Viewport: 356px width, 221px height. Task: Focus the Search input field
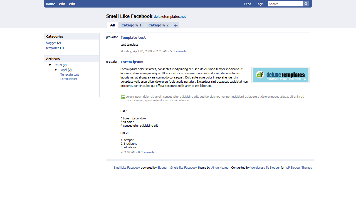285,4
